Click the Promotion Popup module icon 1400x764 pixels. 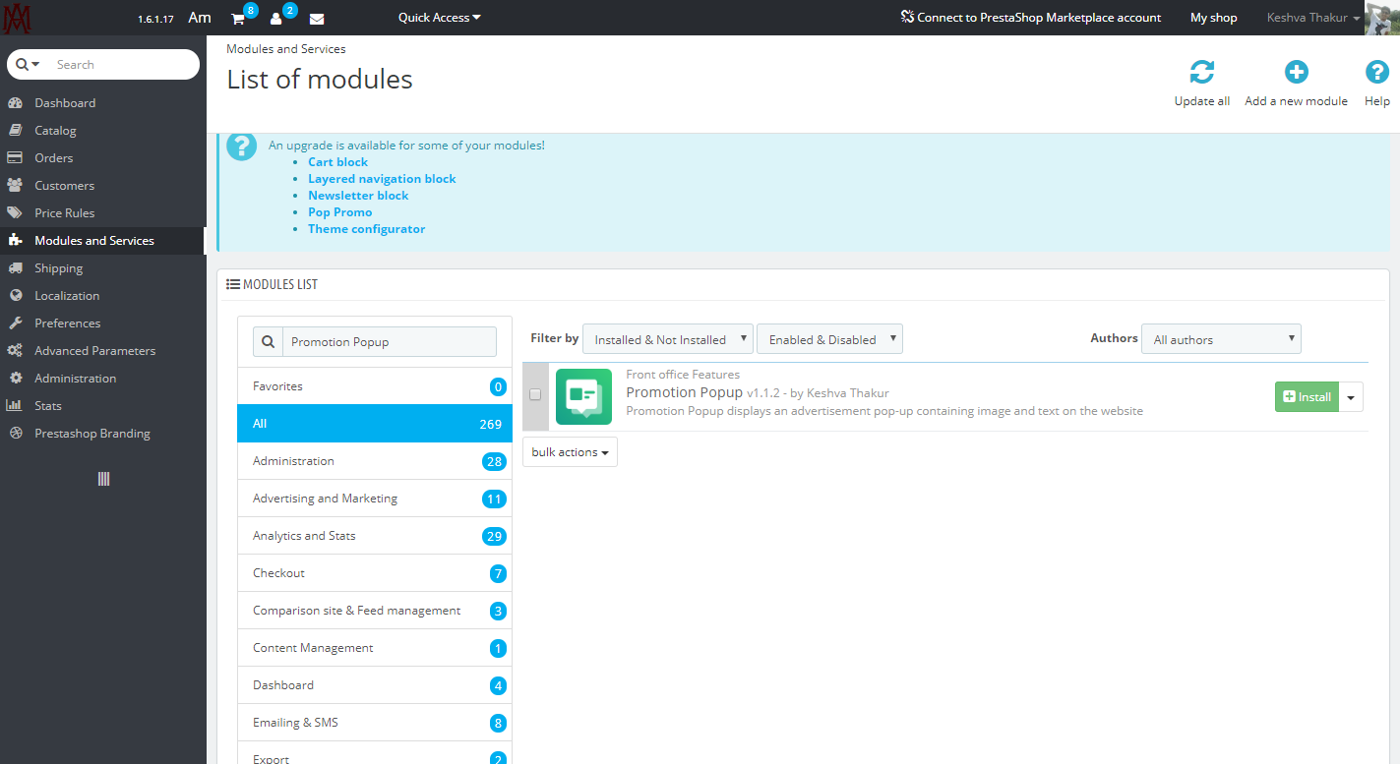pos(583,397)
